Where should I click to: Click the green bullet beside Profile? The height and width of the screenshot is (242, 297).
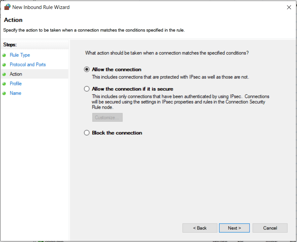pyautogui.click(x=4, y=84)
